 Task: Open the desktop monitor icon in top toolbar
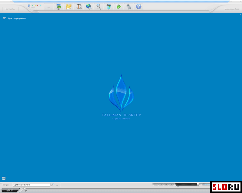(58, 7)
